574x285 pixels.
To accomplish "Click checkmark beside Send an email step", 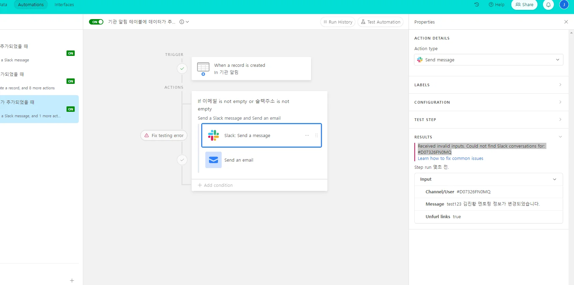I will click(x=182, y=160).
